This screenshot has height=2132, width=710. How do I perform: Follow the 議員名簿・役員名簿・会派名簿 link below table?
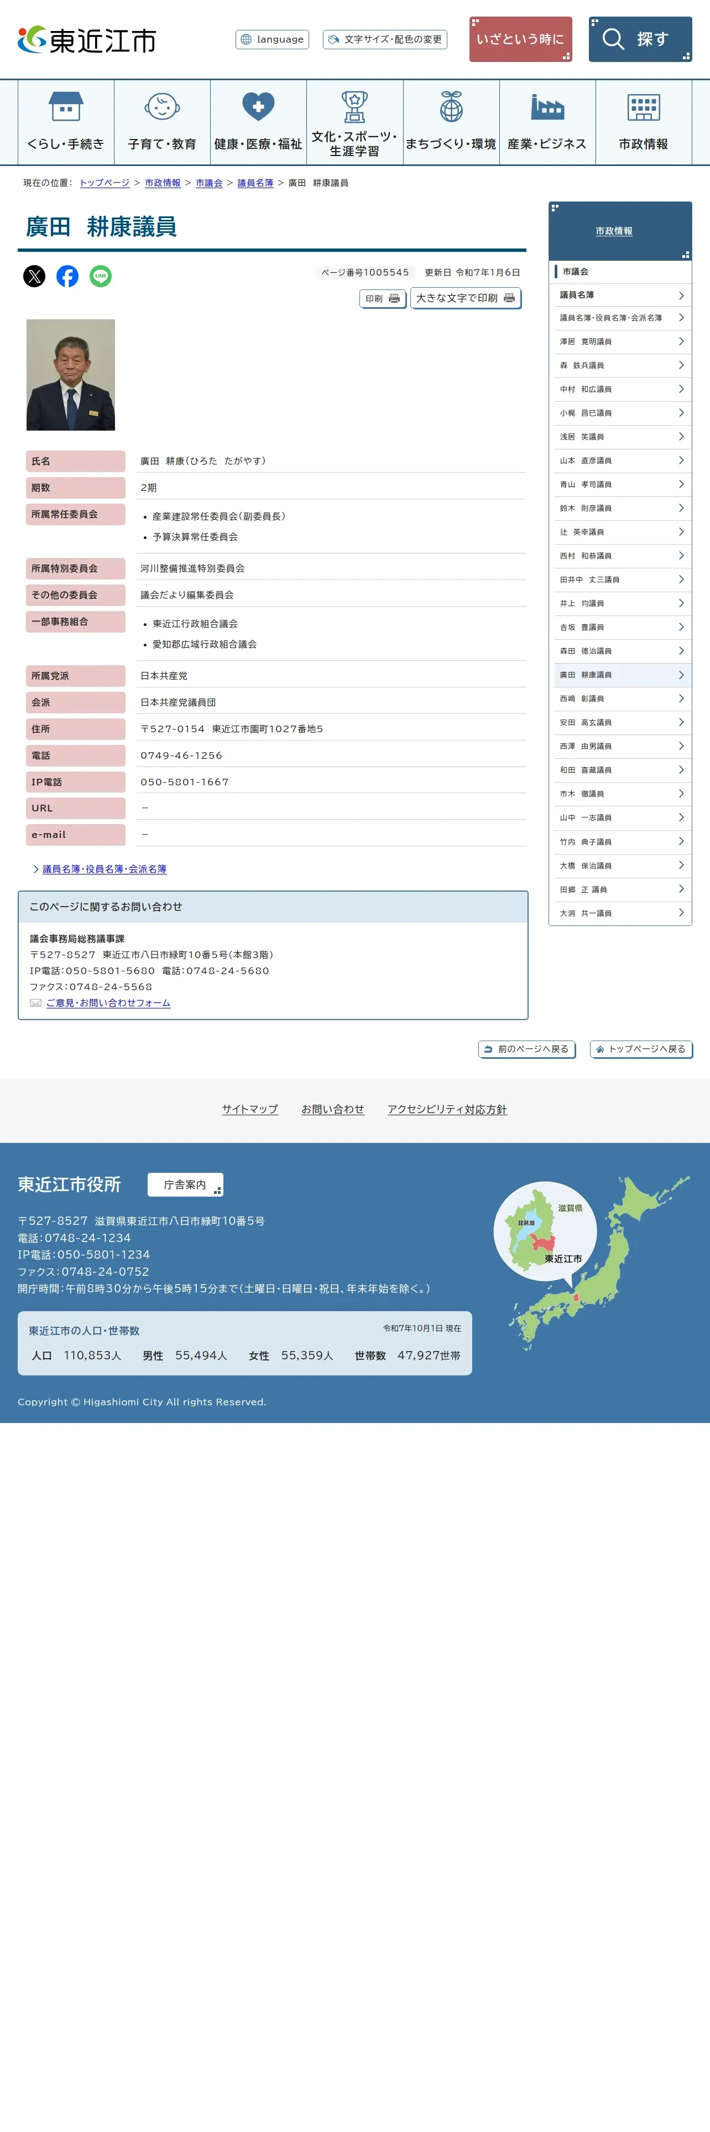[104, 869]
